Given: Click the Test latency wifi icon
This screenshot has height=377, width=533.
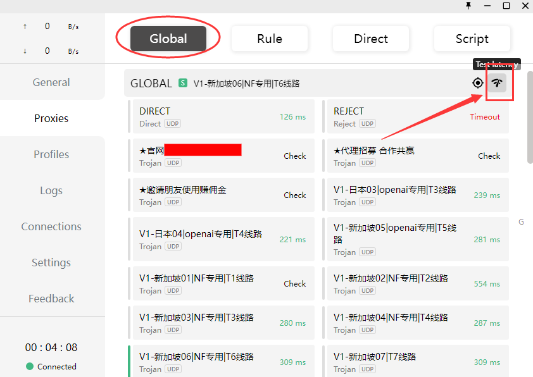Looking at the screenshot, I should point(497,83).
